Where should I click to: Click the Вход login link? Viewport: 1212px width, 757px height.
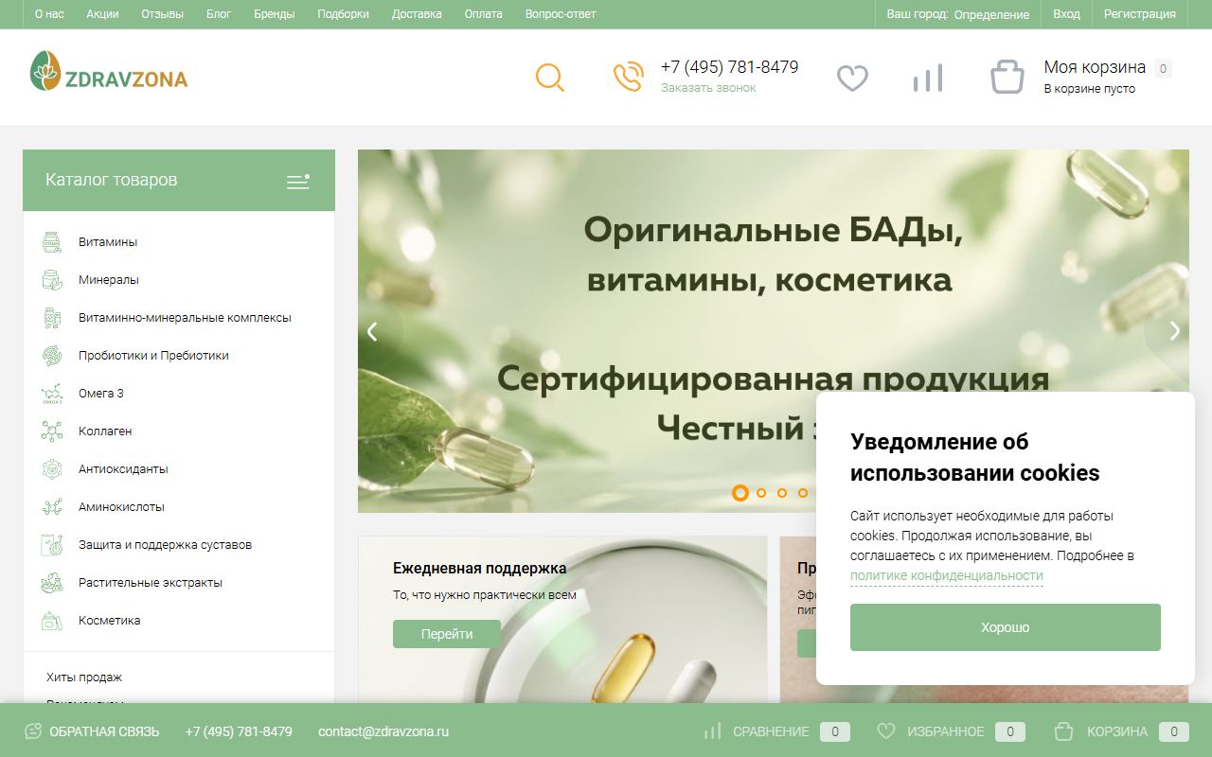tap(1066, 14)
